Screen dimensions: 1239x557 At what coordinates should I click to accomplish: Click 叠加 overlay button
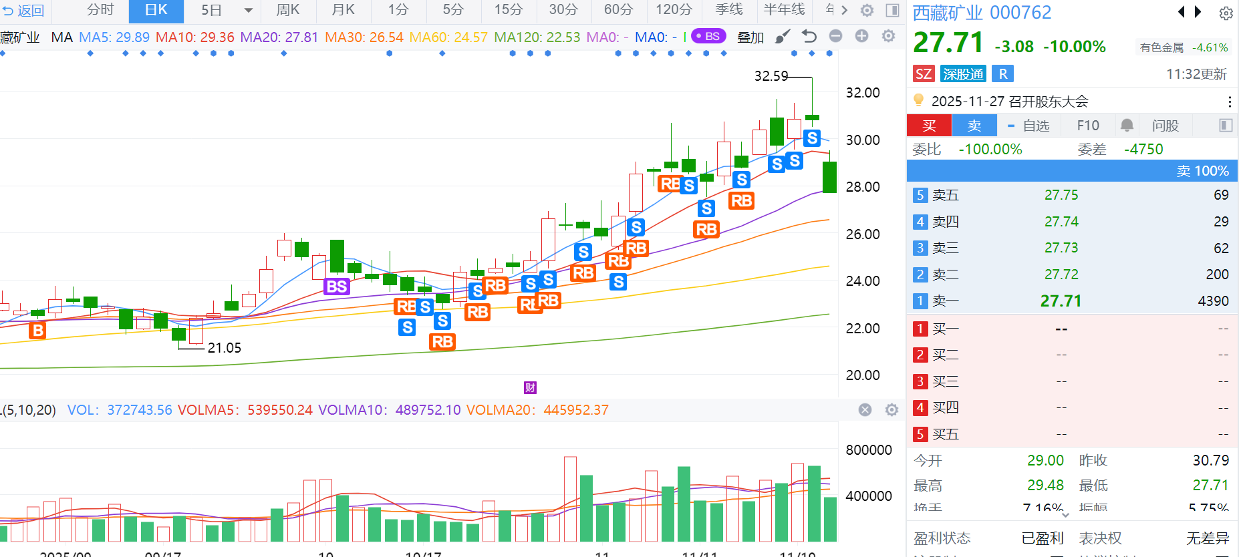tap(750, 37)
